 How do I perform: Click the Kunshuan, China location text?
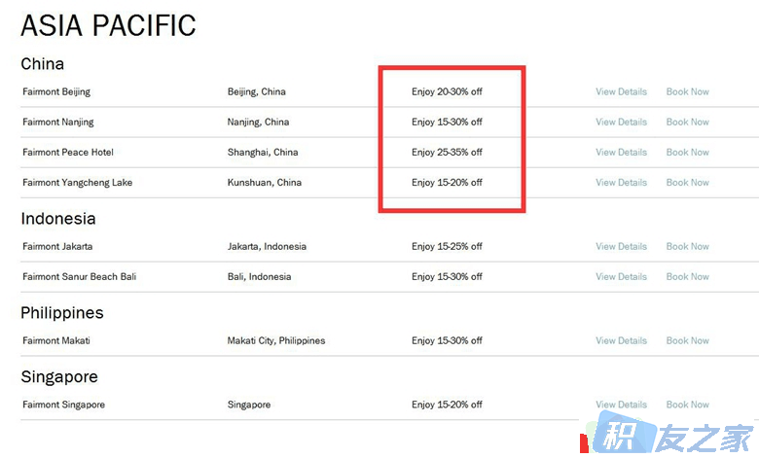tap(265, 183)
